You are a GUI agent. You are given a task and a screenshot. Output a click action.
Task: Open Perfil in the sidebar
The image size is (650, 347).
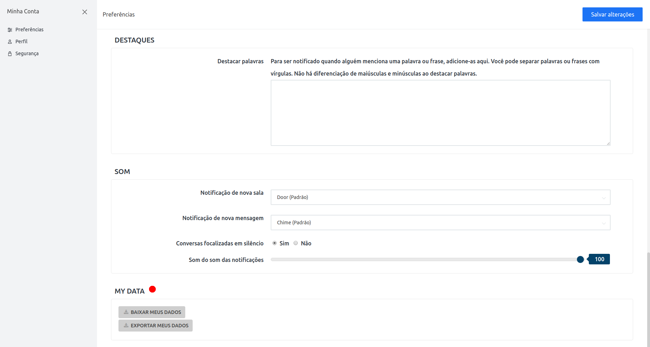pyautogui.click(x=21, y=41)
